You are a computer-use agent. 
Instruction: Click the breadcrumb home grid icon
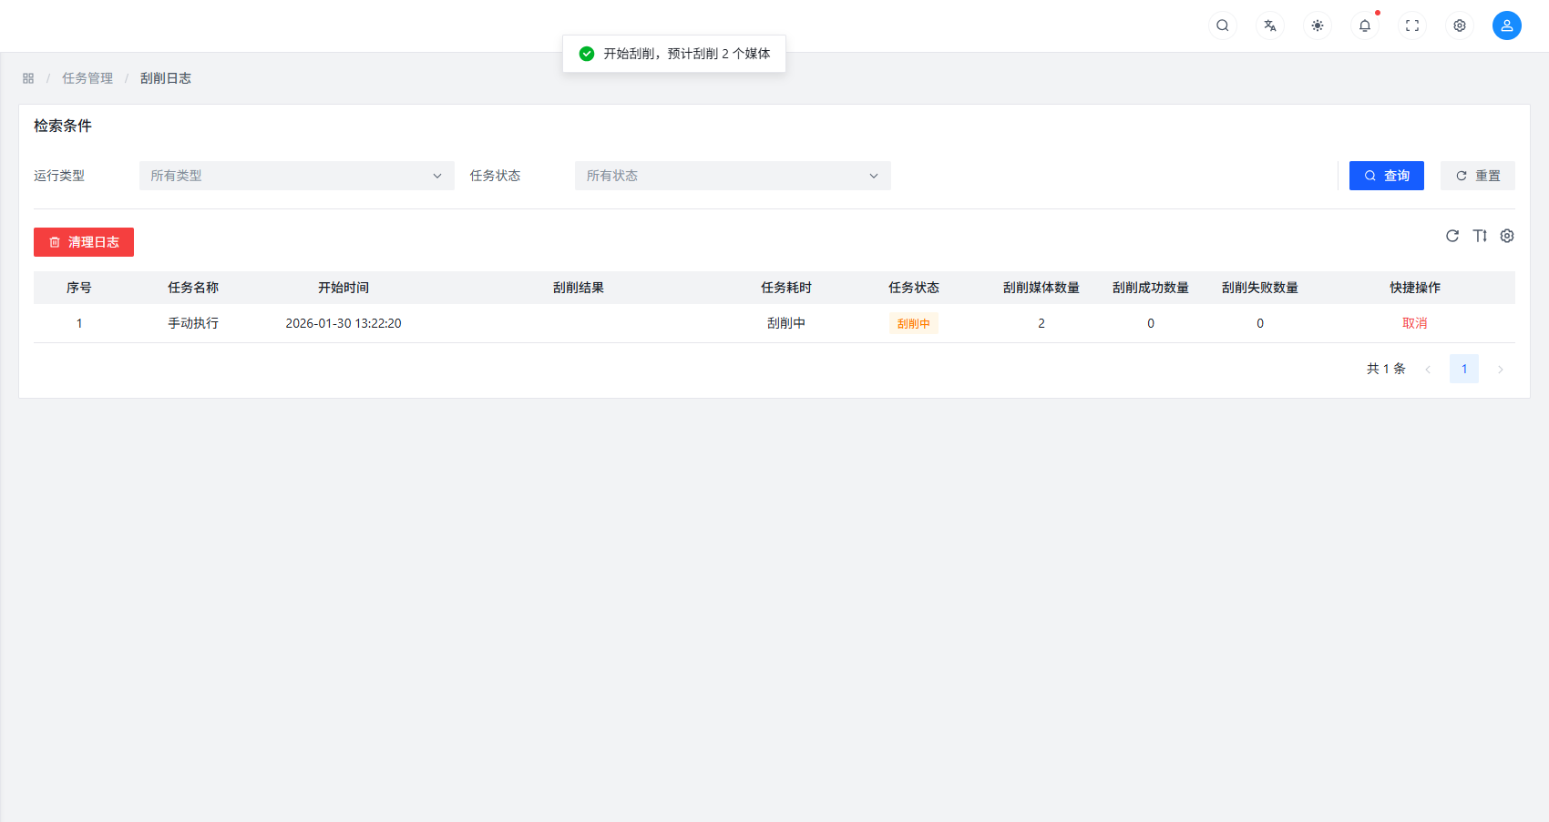click(28, 78)
